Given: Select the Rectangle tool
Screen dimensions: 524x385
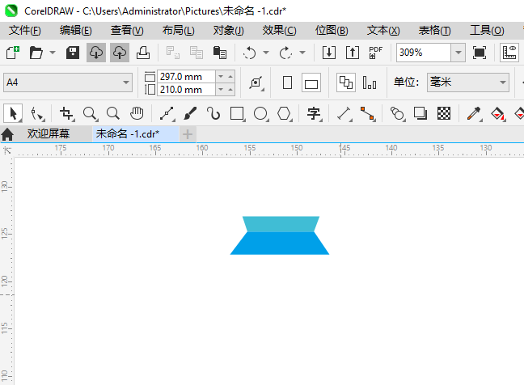Looking at the screenshot, I should point(237,113).
